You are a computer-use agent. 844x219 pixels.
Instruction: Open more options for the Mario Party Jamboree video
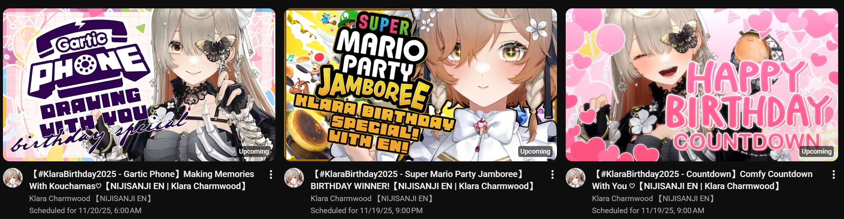(552, 174)
